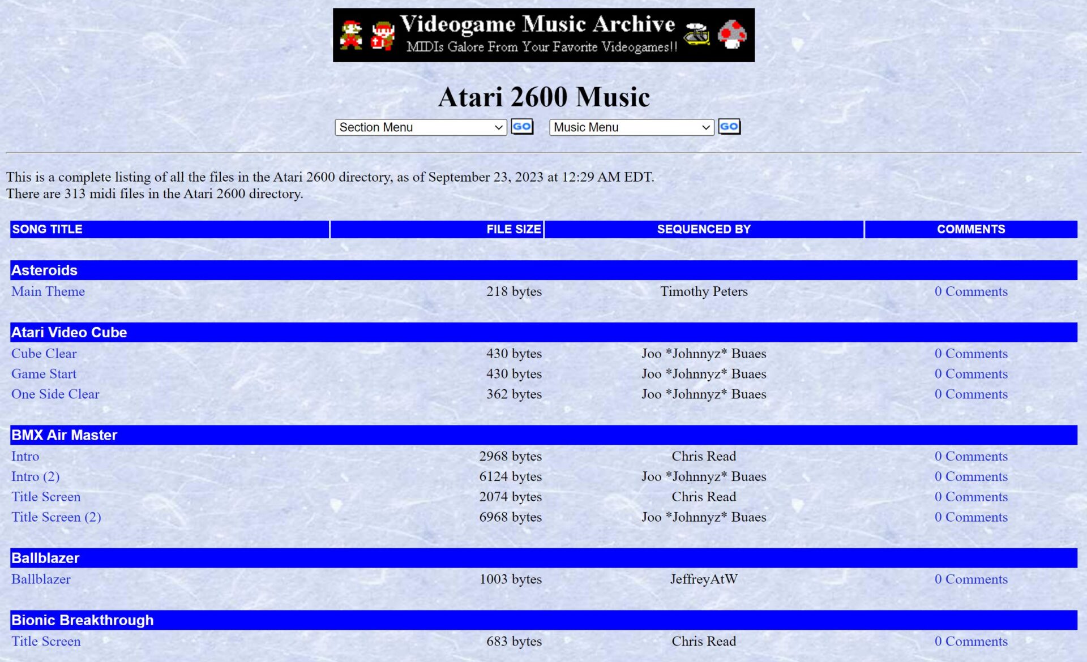The image size is (1087, 662).
Task: Click the GO button next to Music Menu
Action: [729, 127]
